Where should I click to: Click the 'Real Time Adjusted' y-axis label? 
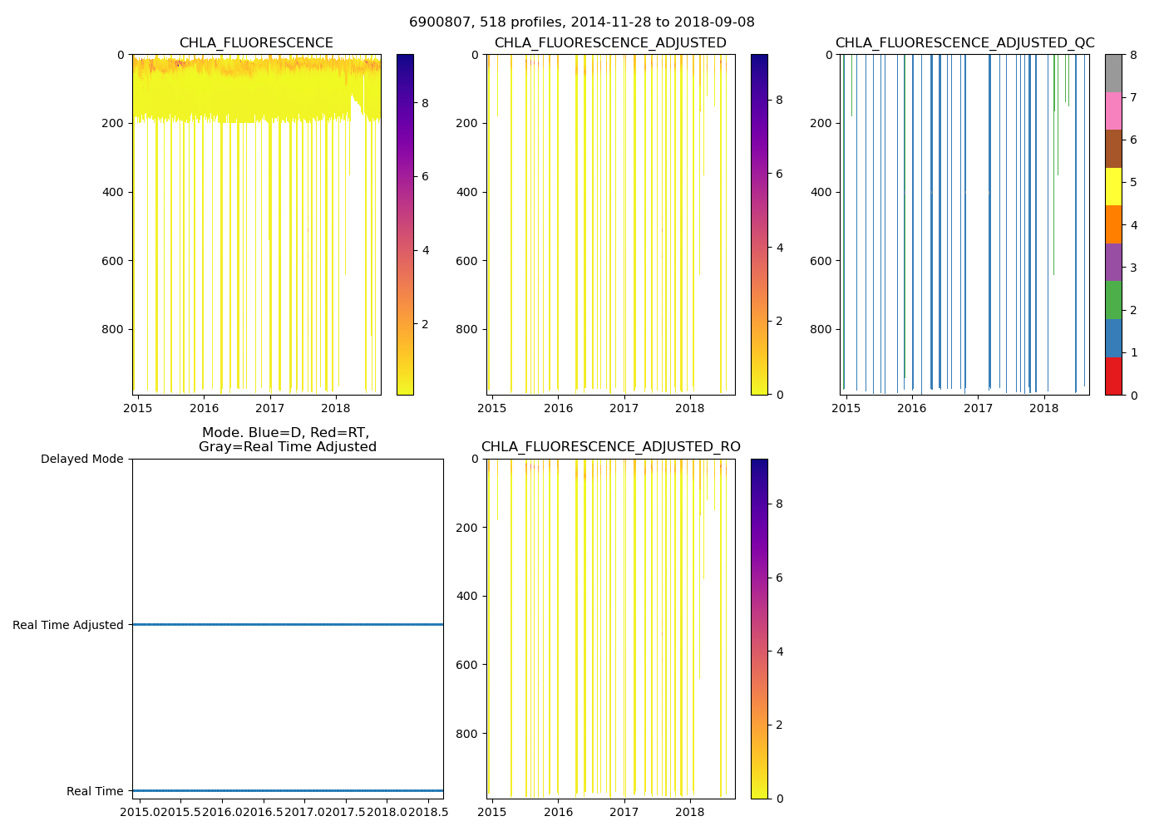click(68, 625)
